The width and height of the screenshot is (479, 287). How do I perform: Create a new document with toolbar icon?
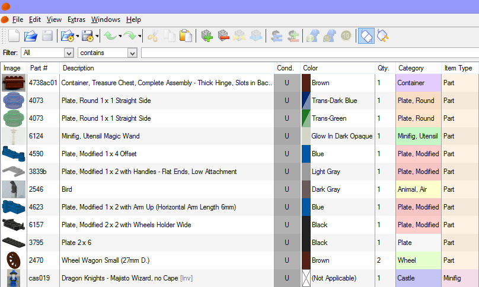[14, 36]
